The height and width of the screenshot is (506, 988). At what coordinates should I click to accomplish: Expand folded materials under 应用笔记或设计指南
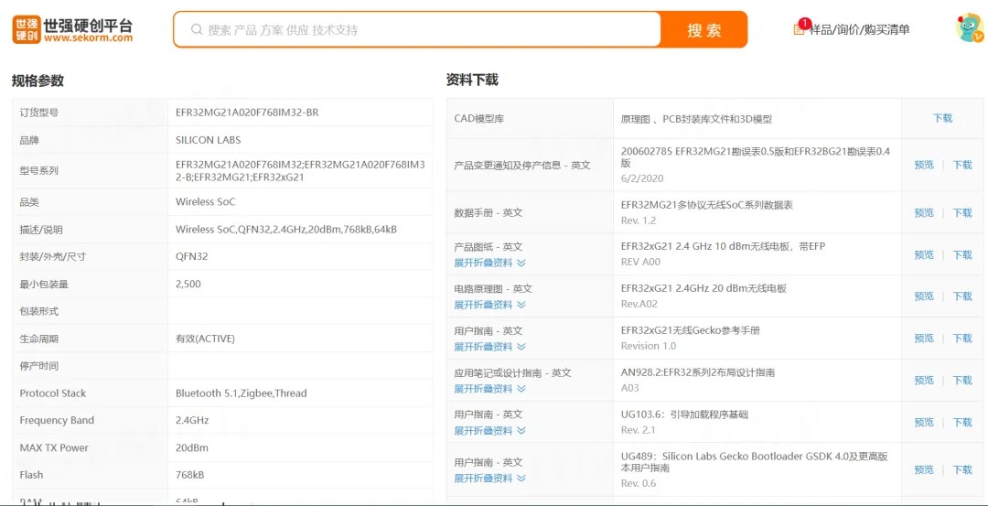tap(489, 389)
